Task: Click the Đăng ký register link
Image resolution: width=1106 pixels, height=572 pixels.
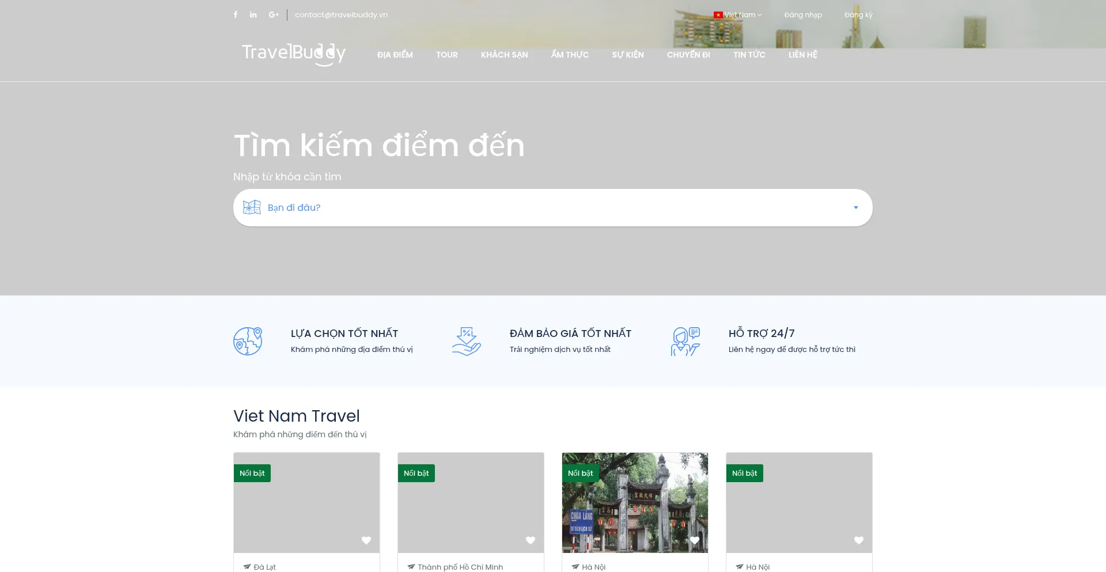Action: point(858,15)
